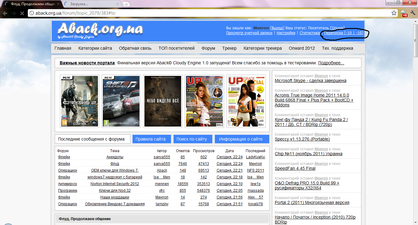Open the second UPgrade Special cover with couple
The width and height of the screenshot is (418, 225).
tap(246, 101)
